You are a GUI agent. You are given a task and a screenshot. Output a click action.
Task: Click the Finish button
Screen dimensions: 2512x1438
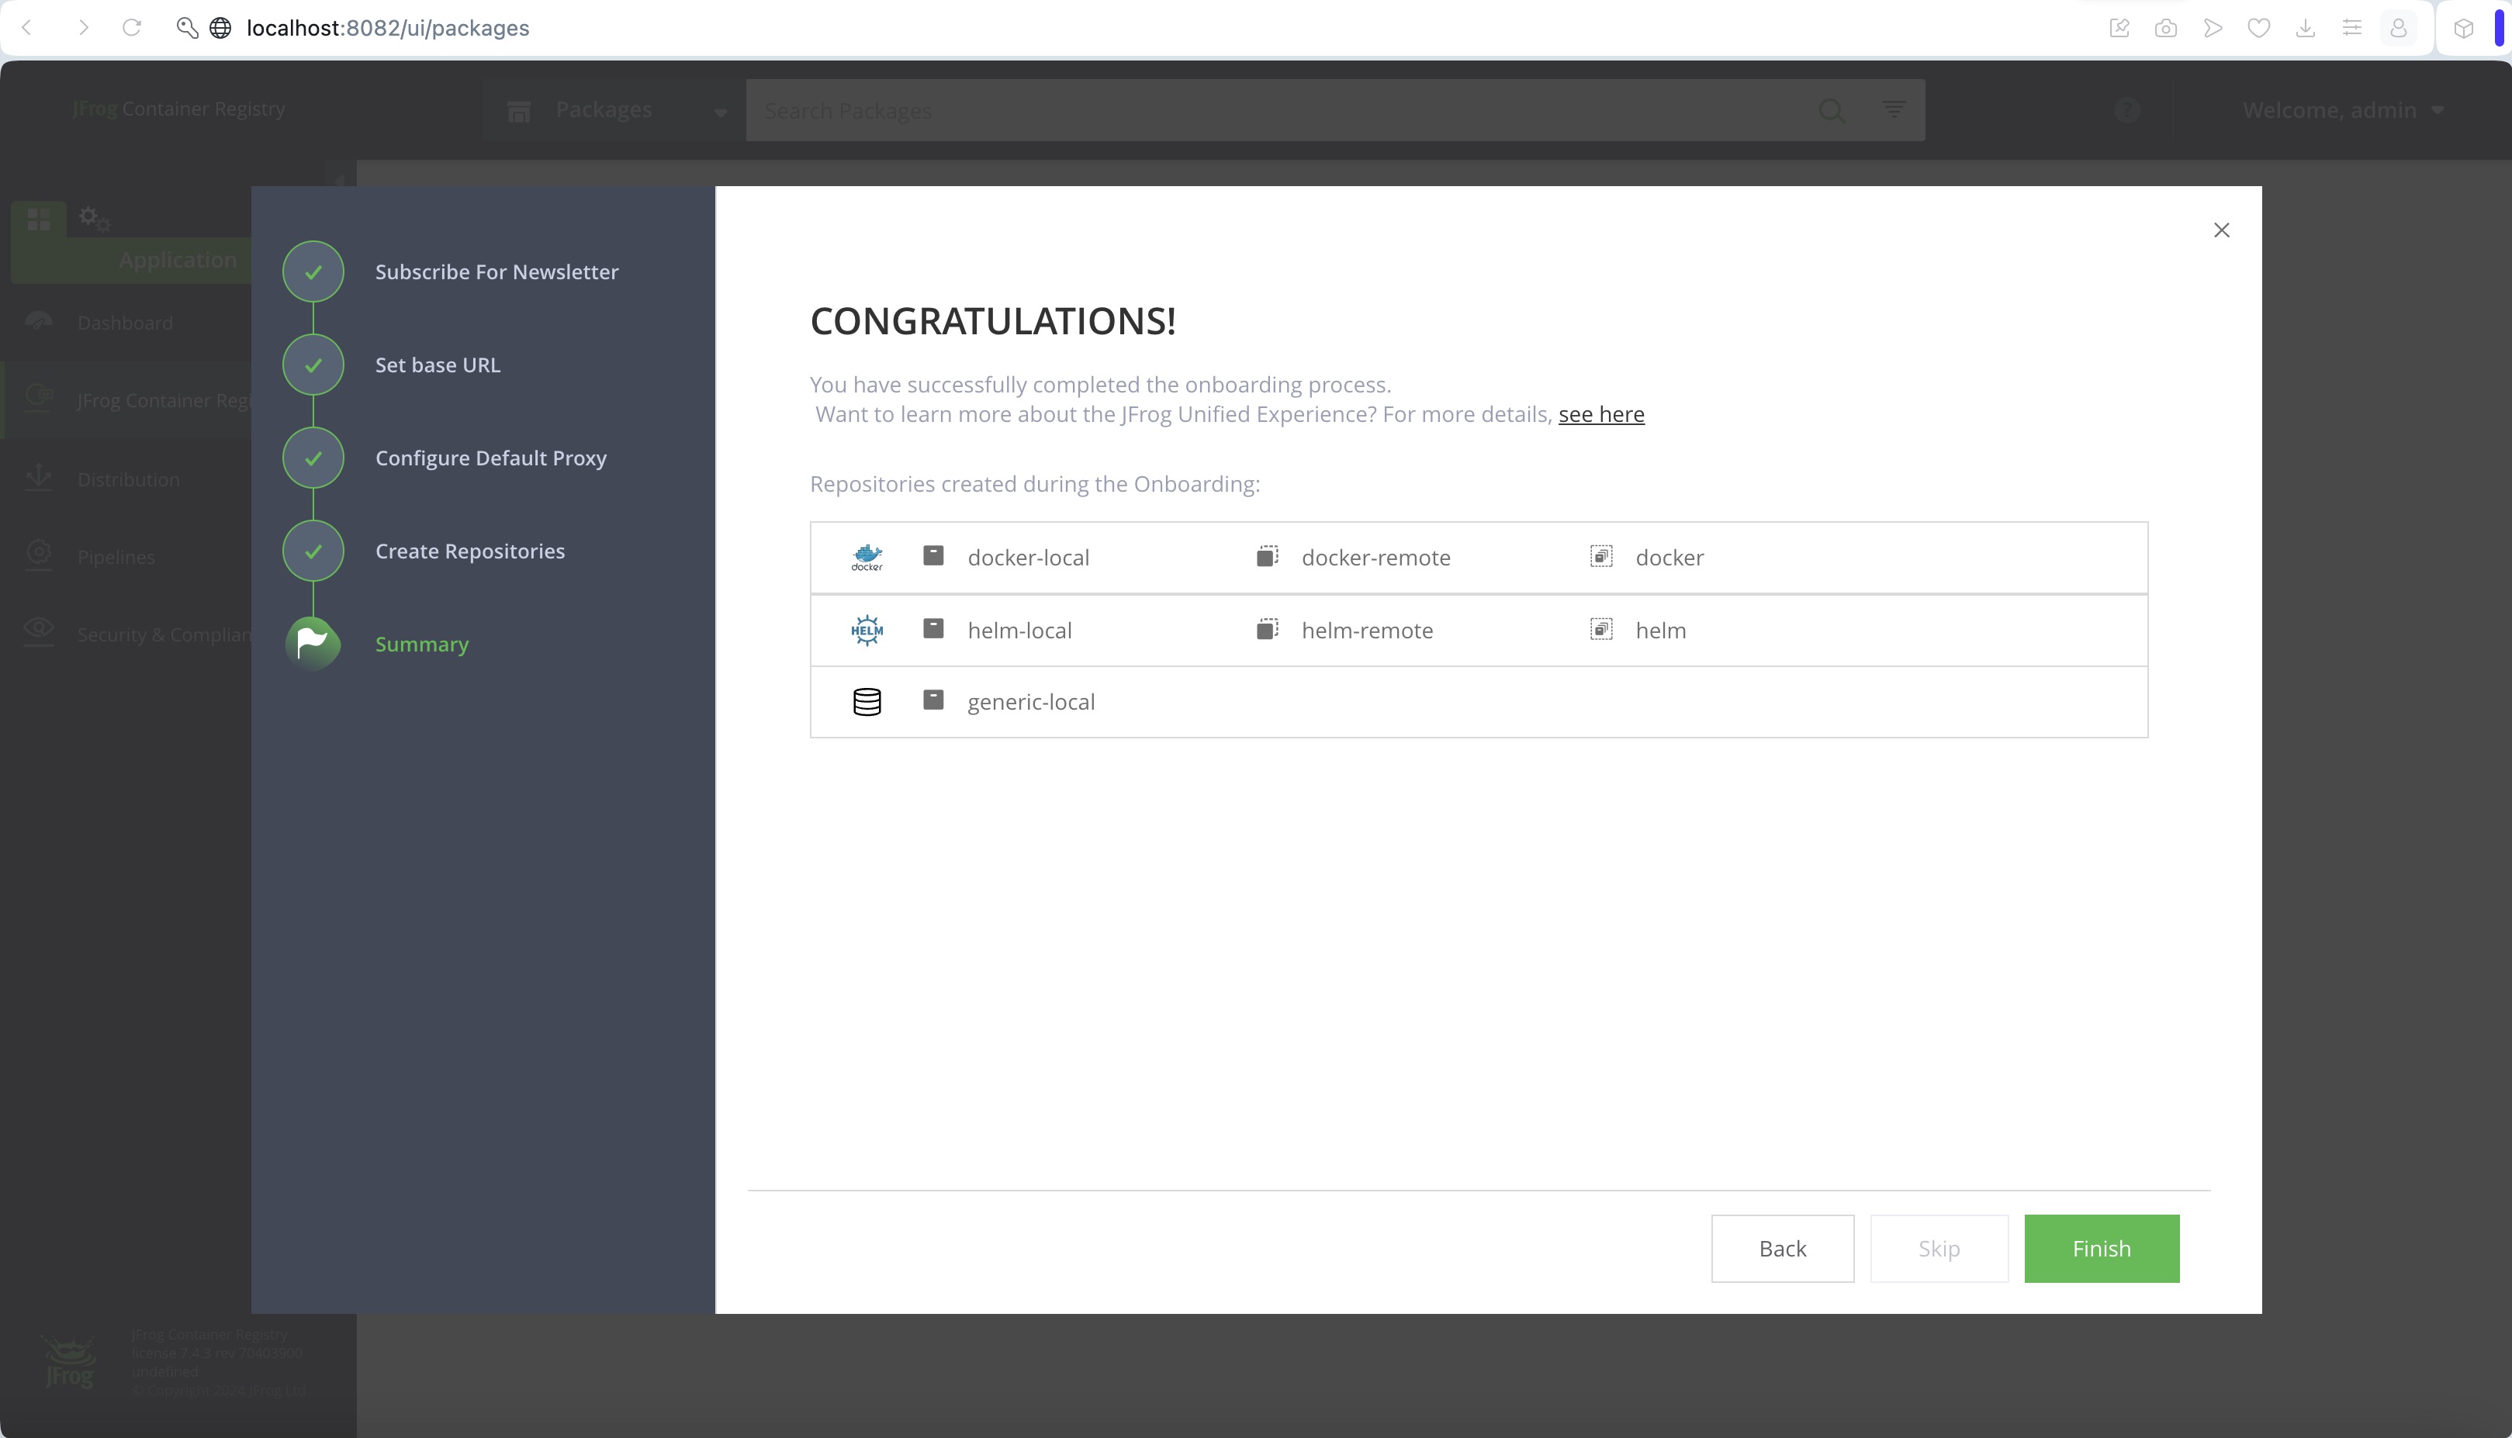click(x=2101, y=1249)
